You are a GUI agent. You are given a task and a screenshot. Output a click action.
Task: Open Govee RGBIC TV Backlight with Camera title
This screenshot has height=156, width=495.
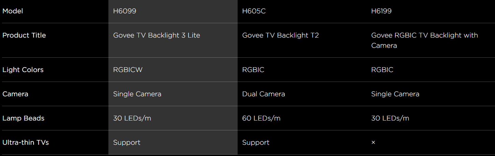tap(424, 40)
